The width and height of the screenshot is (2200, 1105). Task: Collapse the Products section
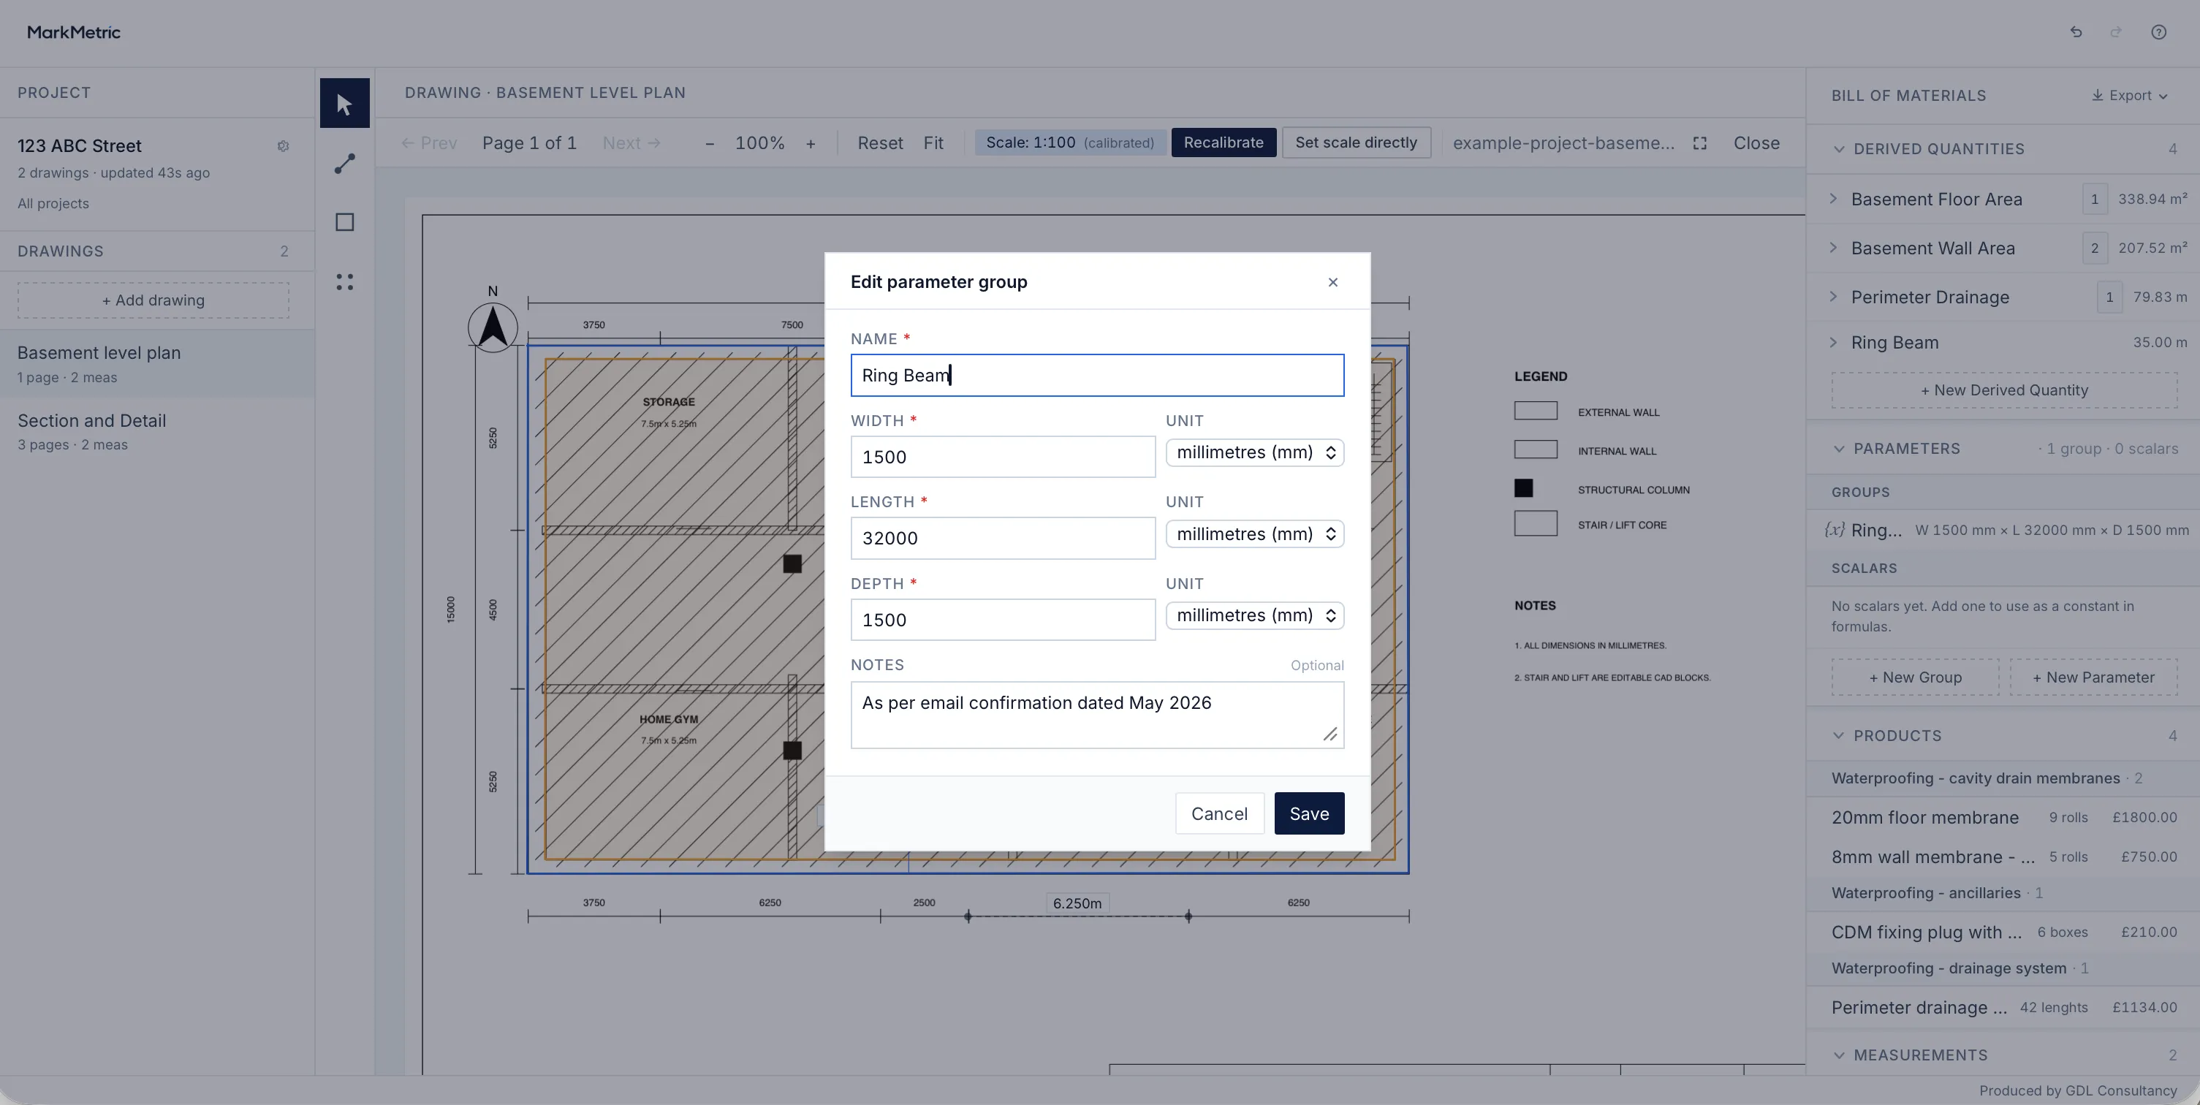(1838, 735)
